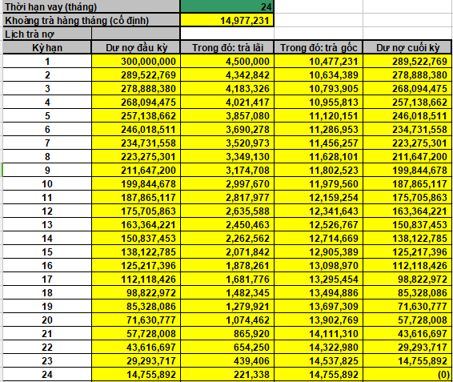453x382 pixels.
Task: Select principal cell 10,477,231
Action: coord(319,62)
